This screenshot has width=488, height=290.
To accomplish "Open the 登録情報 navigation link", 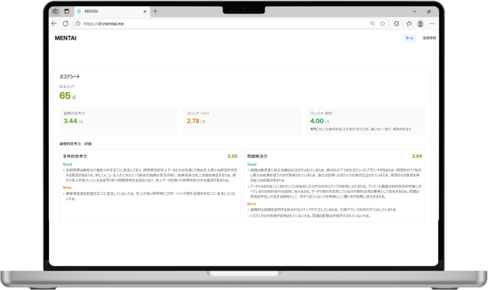I will point(429,38).
